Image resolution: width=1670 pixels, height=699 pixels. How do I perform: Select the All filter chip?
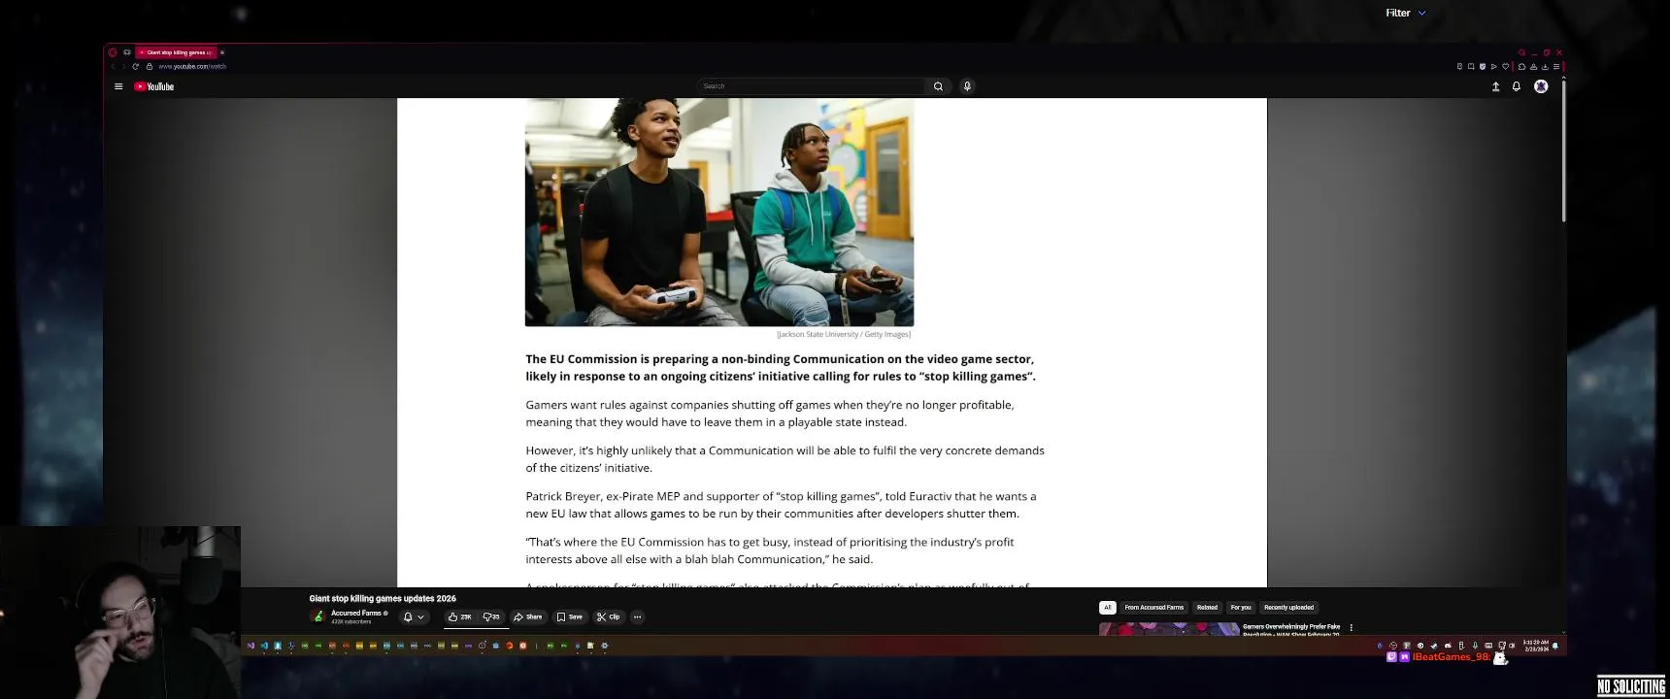click(1107, 608)
